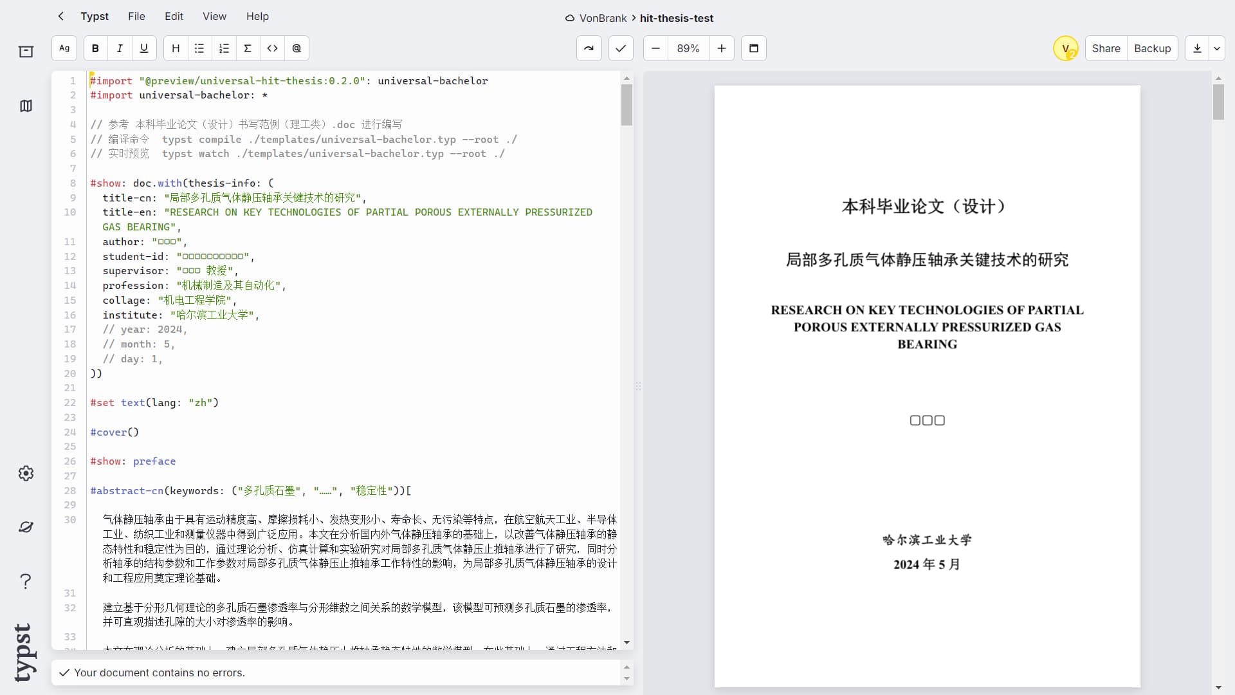Toggle bold formatting in the toolbar
Screen dimensions: 1235x695
[x=95, y=48]
